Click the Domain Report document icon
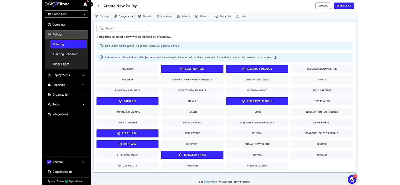Viewport: 400px width, 185px height. click(49, 172)
